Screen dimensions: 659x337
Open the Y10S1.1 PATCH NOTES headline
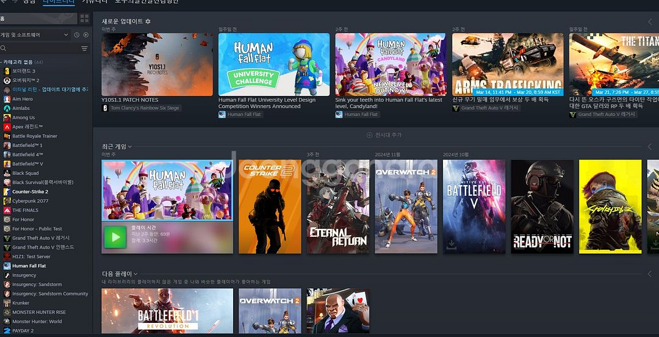[x=130, y=100]
